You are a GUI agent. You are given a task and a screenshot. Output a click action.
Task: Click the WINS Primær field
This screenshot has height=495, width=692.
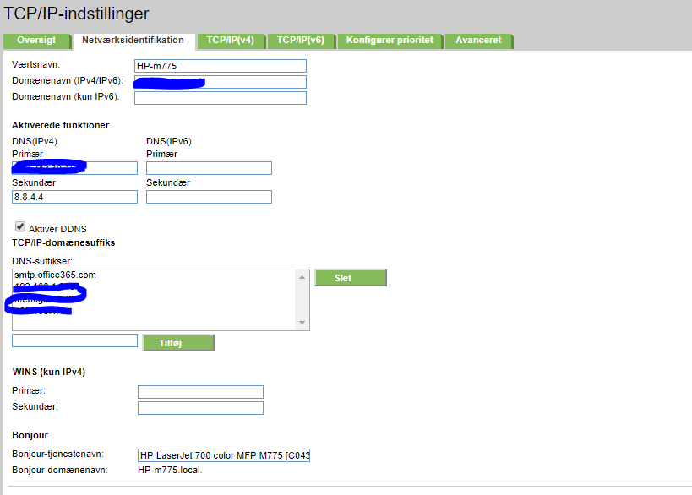click(x=199, y=391)
